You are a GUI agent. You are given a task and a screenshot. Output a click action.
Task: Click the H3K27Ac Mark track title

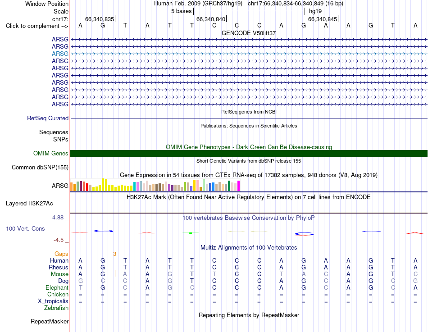coord(249,197)
